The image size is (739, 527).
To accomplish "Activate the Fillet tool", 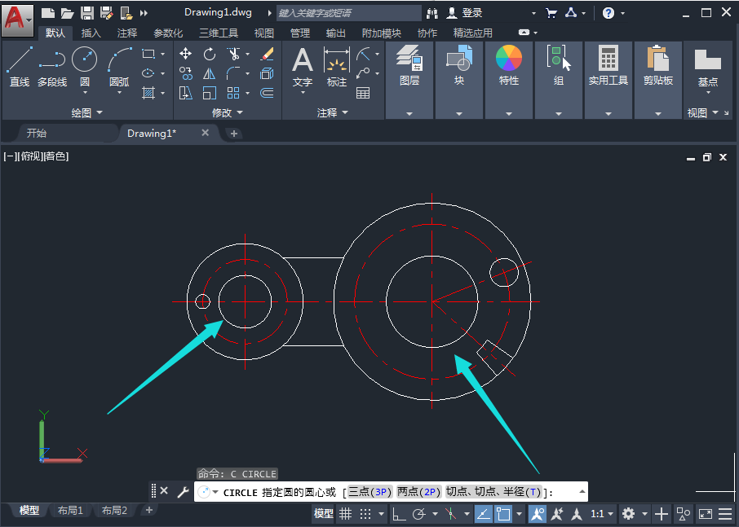I will 233,73.
